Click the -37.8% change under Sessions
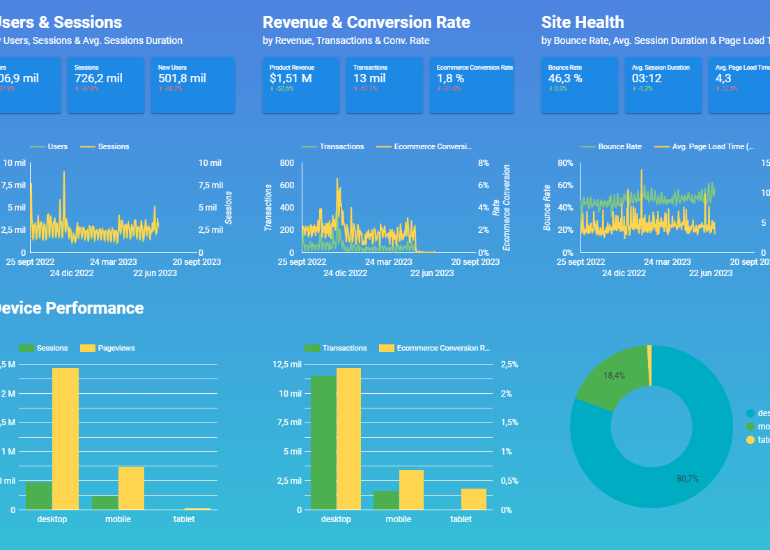This screenshot has height=550, width=770. (87, 89)
